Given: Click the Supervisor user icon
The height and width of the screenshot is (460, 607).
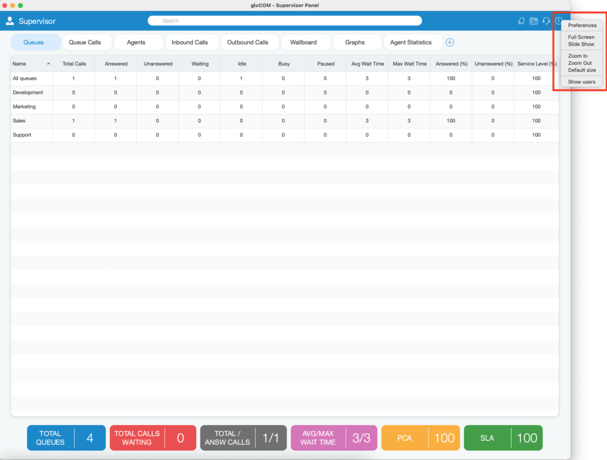Looking at the screenshot, I should (10, 21).
